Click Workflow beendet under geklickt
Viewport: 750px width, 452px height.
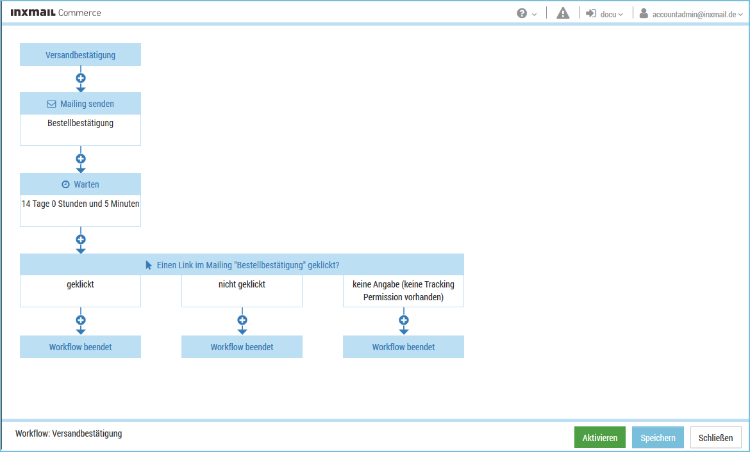(x=80, y=347)
